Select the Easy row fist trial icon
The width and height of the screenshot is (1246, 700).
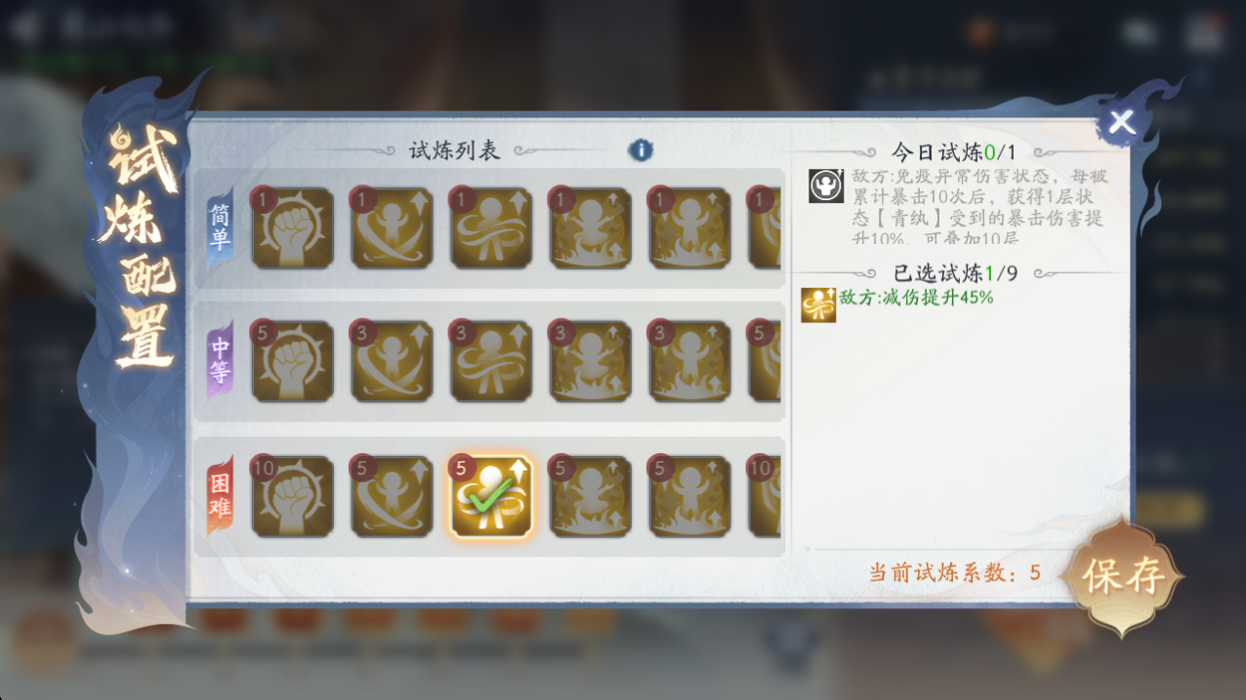coord(292,227)
